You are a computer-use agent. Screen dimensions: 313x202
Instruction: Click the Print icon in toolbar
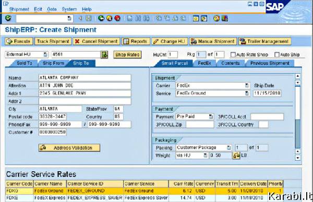(130, 18)
